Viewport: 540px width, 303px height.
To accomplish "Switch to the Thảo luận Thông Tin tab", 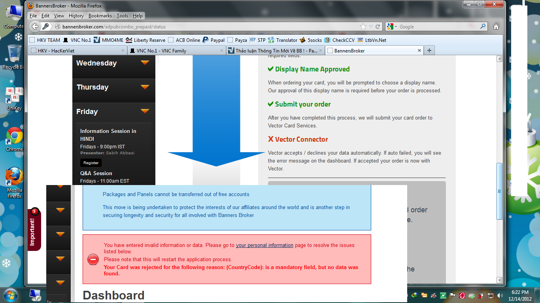I will point(276,50).
